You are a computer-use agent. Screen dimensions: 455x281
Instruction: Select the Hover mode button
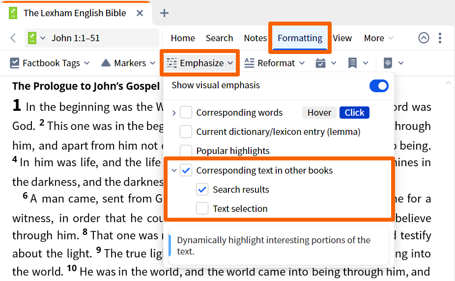tap(319, 112)
